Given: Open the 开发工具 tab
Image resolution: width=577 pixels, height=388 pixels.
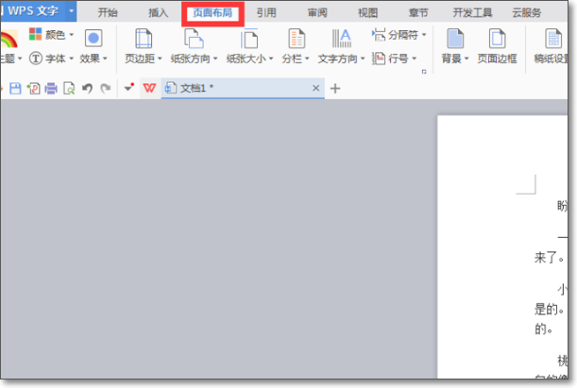Looking at the screenshot, I should pyautogui.click(x=472, y=13).
